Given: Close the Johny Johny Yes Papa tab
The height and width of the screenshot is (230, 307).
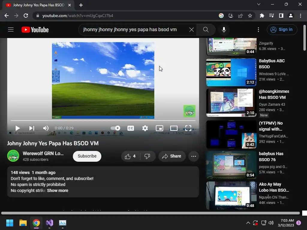Looking at the screenshot, I should (70, 5).
